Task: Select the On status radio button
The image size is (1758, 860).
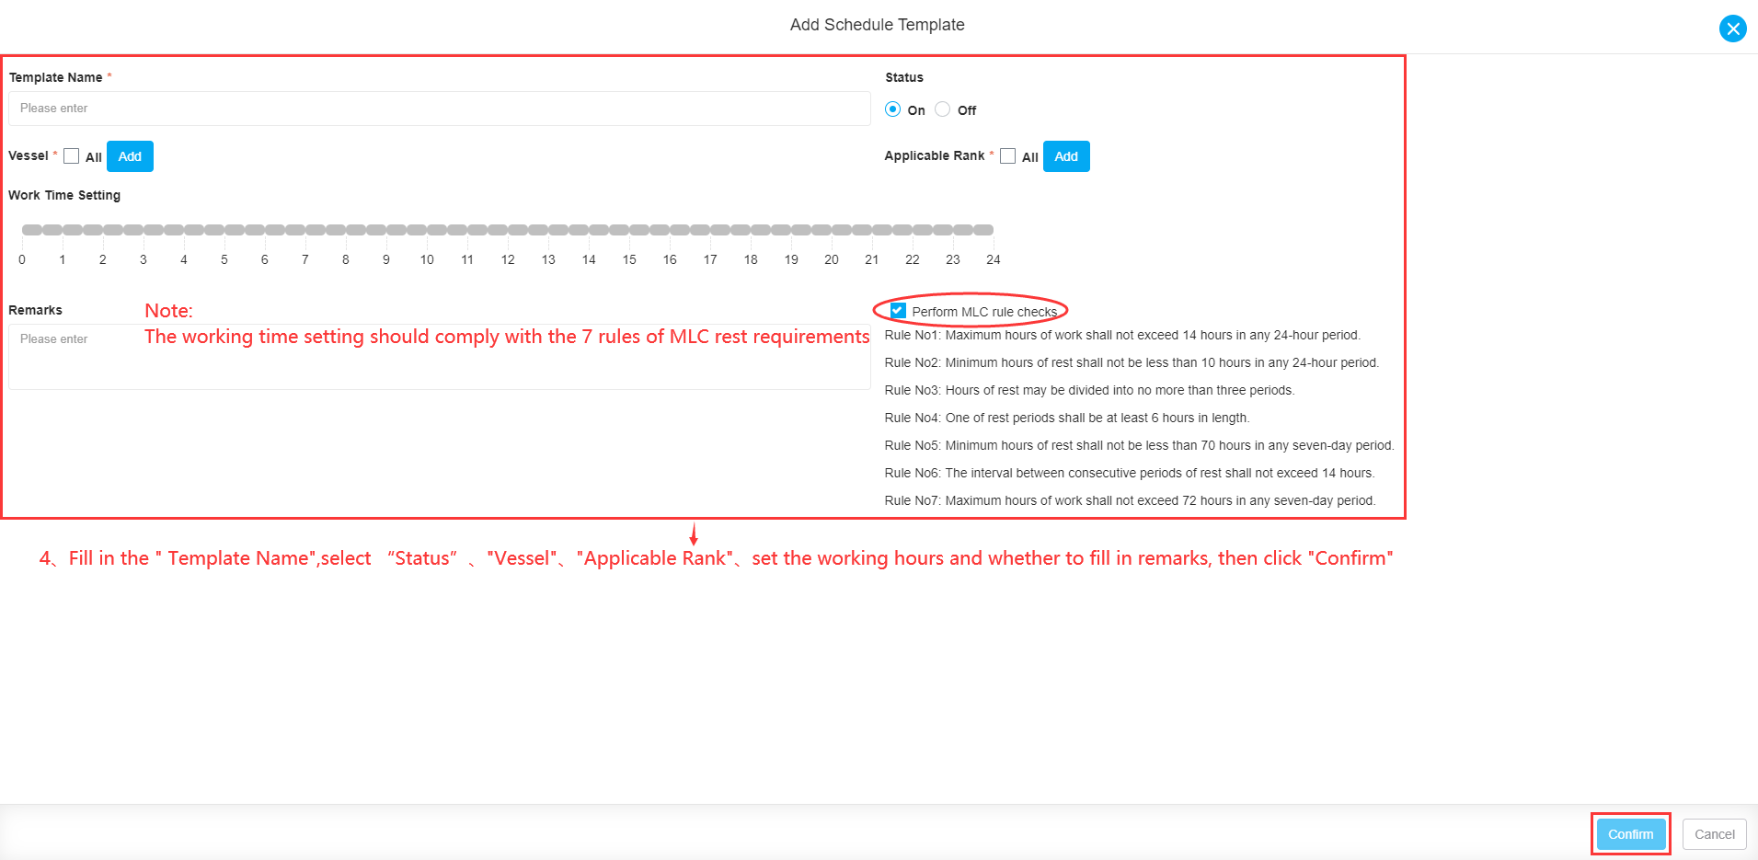Action: click(892, 109)
